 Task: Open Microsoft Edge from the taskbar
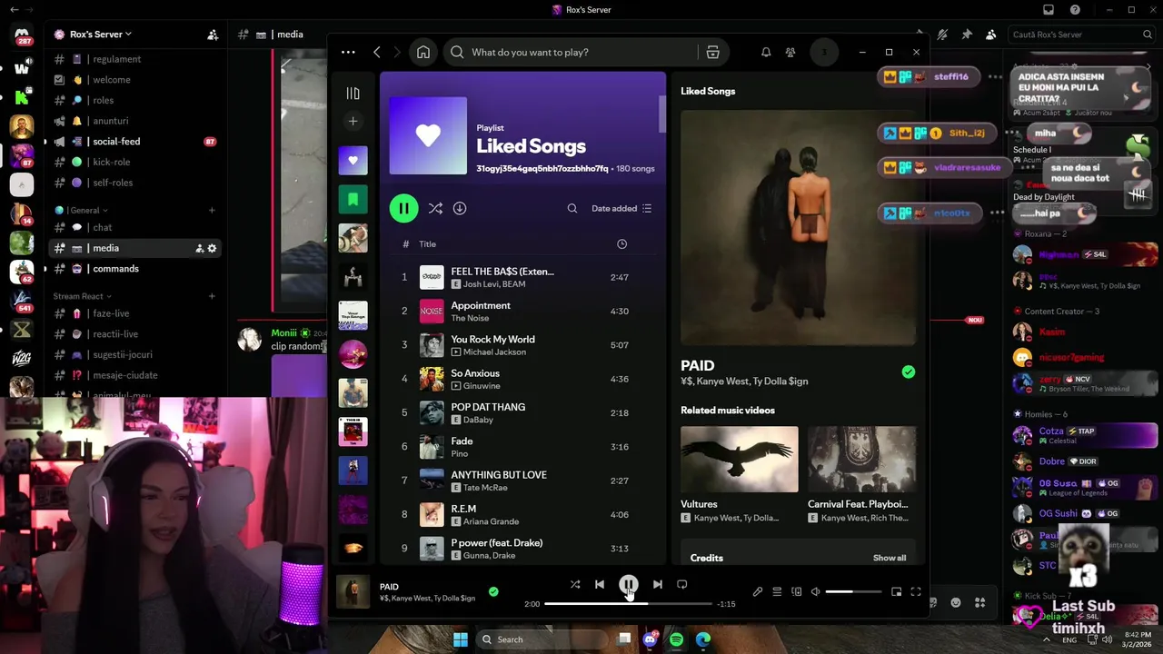coord(703,639)
